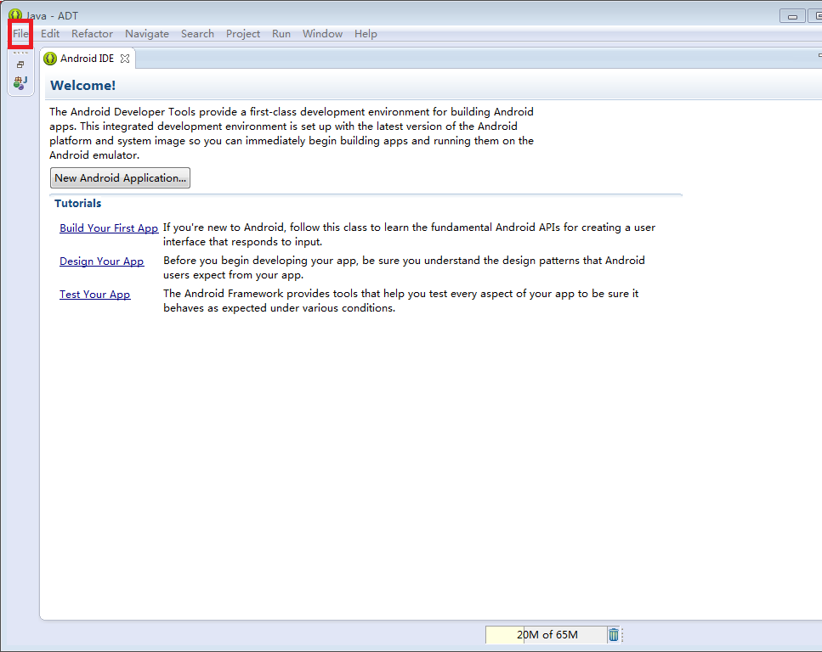The image size is (822, 652).
Task: Open the Package Explorer fast view icon
Action: pos(20,82)
